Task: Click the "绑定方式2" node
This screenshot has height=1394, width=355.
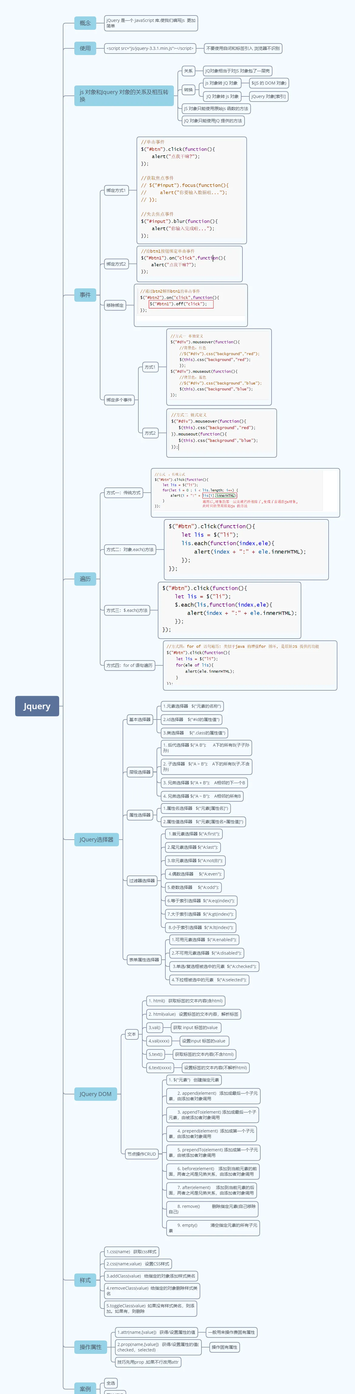Action: pos(116,264)
